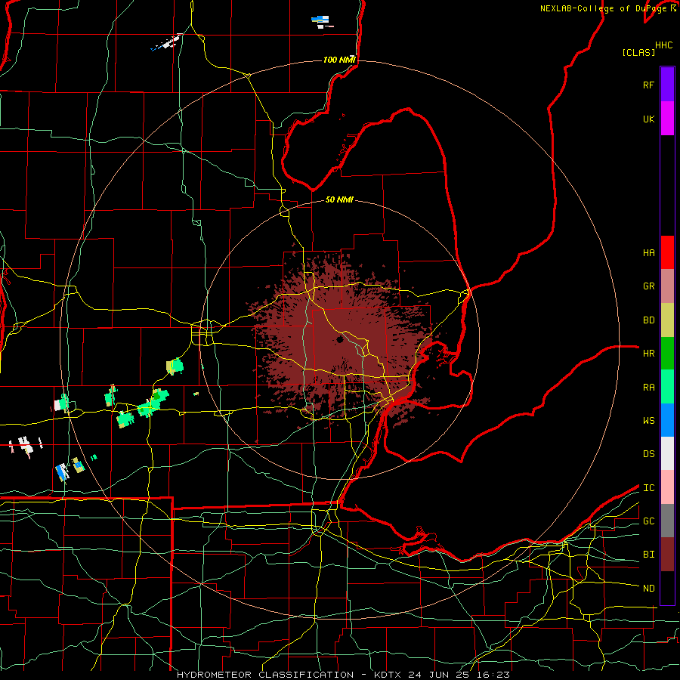Click the GR legend label

tap(648, 286)
